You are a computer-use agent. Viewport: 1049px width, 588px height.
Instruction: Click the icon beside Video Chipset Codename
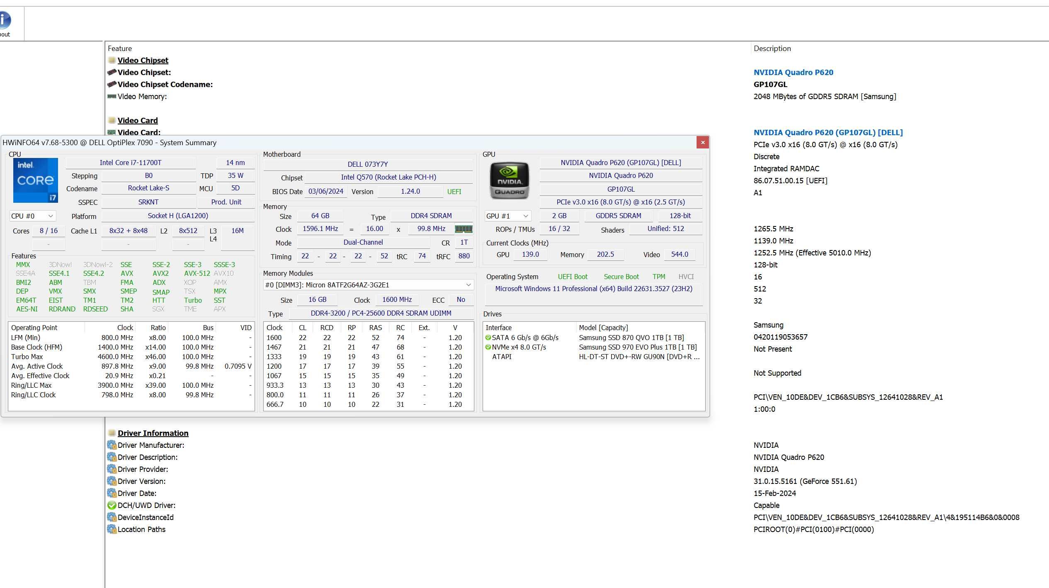(x=112, y=84)
